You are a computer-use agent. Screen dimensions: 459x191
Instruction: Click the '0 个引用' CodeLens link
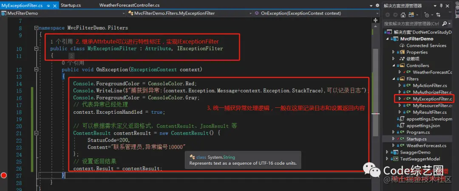tap(73, 63)
